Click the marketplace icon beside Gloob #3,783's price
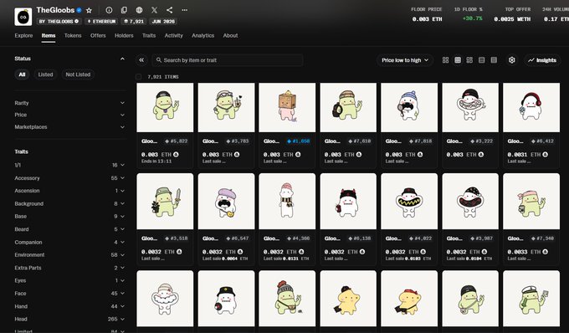This screenshot has height=333, width=569. pyautogui.click(x=237, y=155)
